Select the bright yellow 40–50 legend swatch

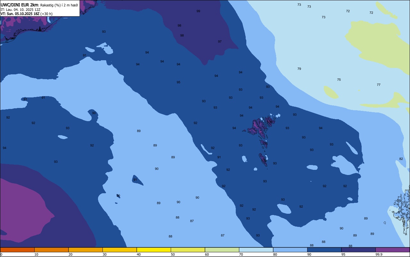coord(154,250)
